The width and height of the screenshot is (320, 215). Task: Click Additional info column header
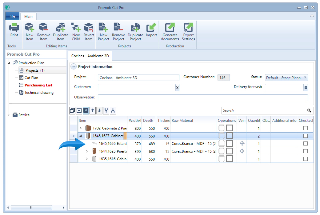[x=284, y=120]
